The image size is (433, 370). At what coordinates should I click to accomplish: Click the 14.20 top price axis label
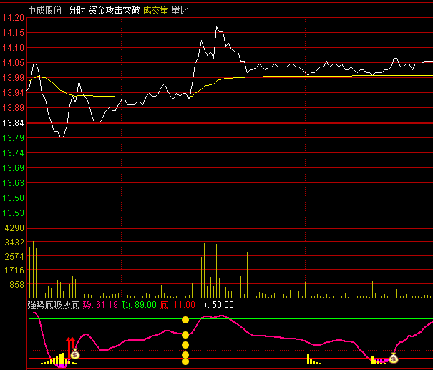(14, 18)
